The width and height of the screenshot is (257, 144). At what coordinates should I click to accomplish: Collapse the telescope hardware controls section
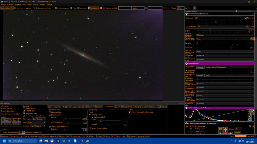coord(187,124)
